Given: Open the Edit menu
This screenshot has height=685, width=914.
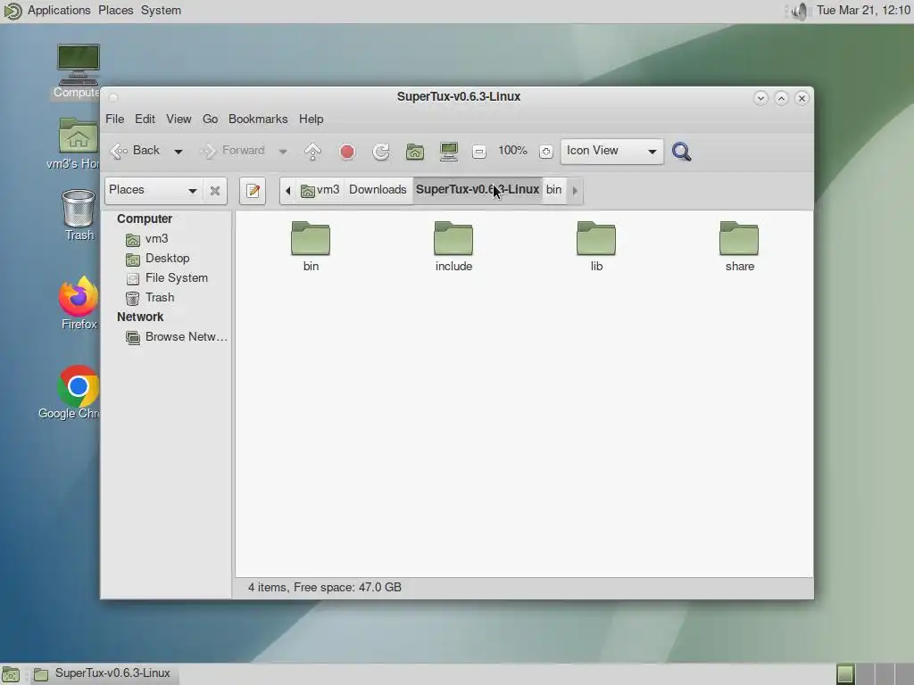Looking at the screenshot, I should coord(145,119).
